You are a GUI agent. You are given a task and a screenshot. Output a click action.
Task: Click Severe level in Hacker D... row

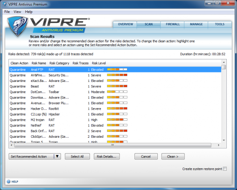(x=96, y=109)
